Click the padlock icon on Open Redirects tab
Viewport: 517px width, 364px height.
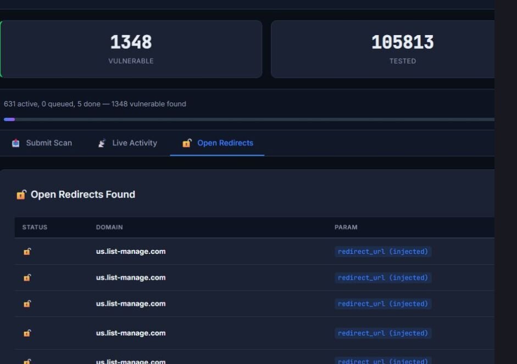point(187,143)
